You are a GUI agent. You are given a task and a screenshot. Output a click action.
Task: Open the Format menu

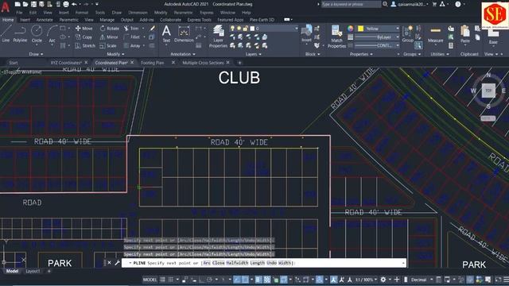pos(82,13)
